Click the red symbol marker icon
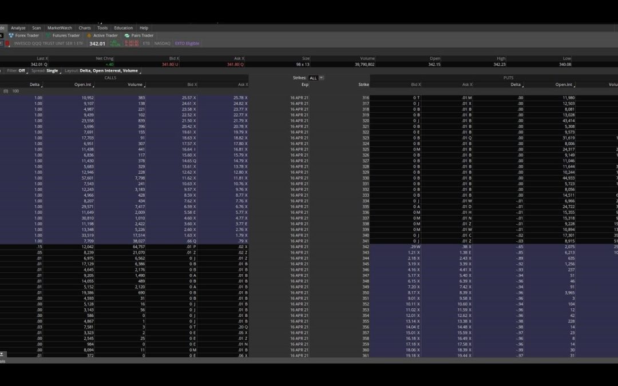The width and height of the screenshot is (618, 386). [x=7, y=43]
